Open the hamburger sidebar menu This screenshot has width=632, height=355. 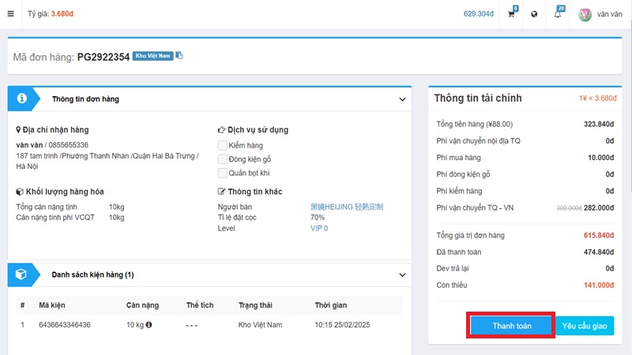point(10,14)
